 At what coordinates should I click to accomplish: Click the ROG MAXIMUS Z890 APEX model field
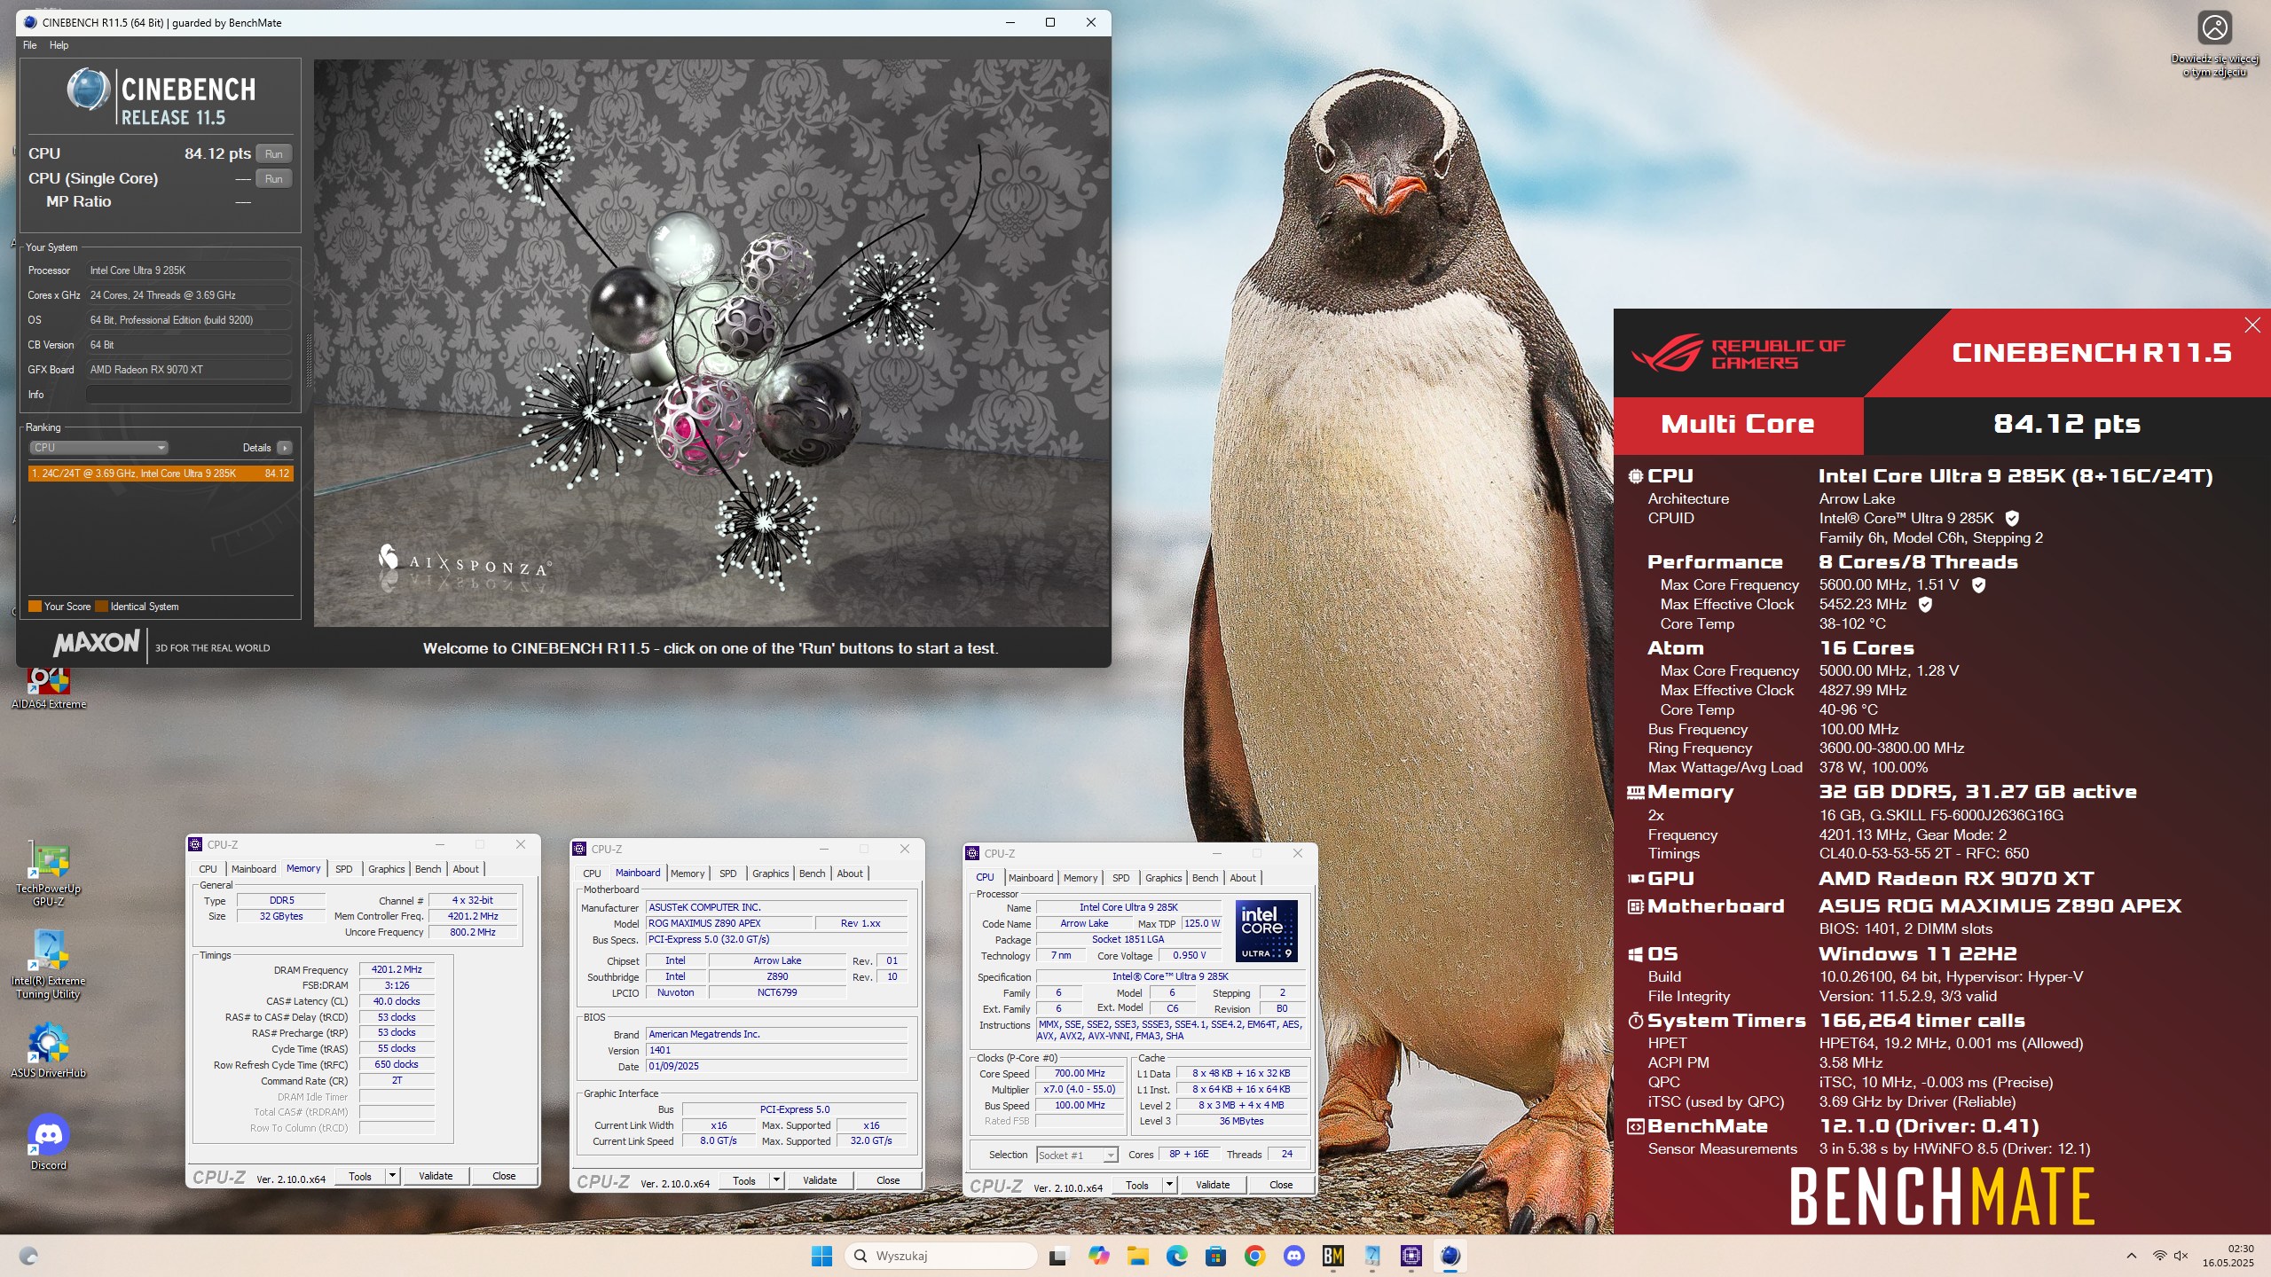[729, 923]
